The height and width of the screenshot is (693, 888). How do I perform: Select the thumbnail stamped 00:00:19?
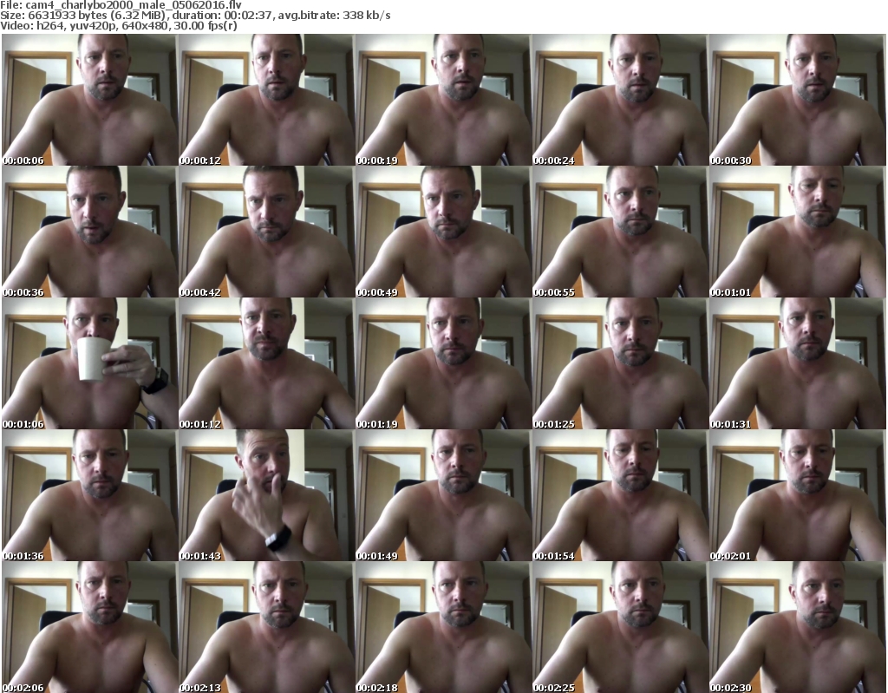443,100
